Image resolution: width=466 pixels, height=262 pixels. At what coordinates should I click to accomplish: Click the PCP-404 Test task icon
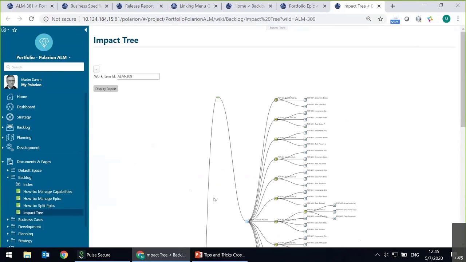[305, 146]
